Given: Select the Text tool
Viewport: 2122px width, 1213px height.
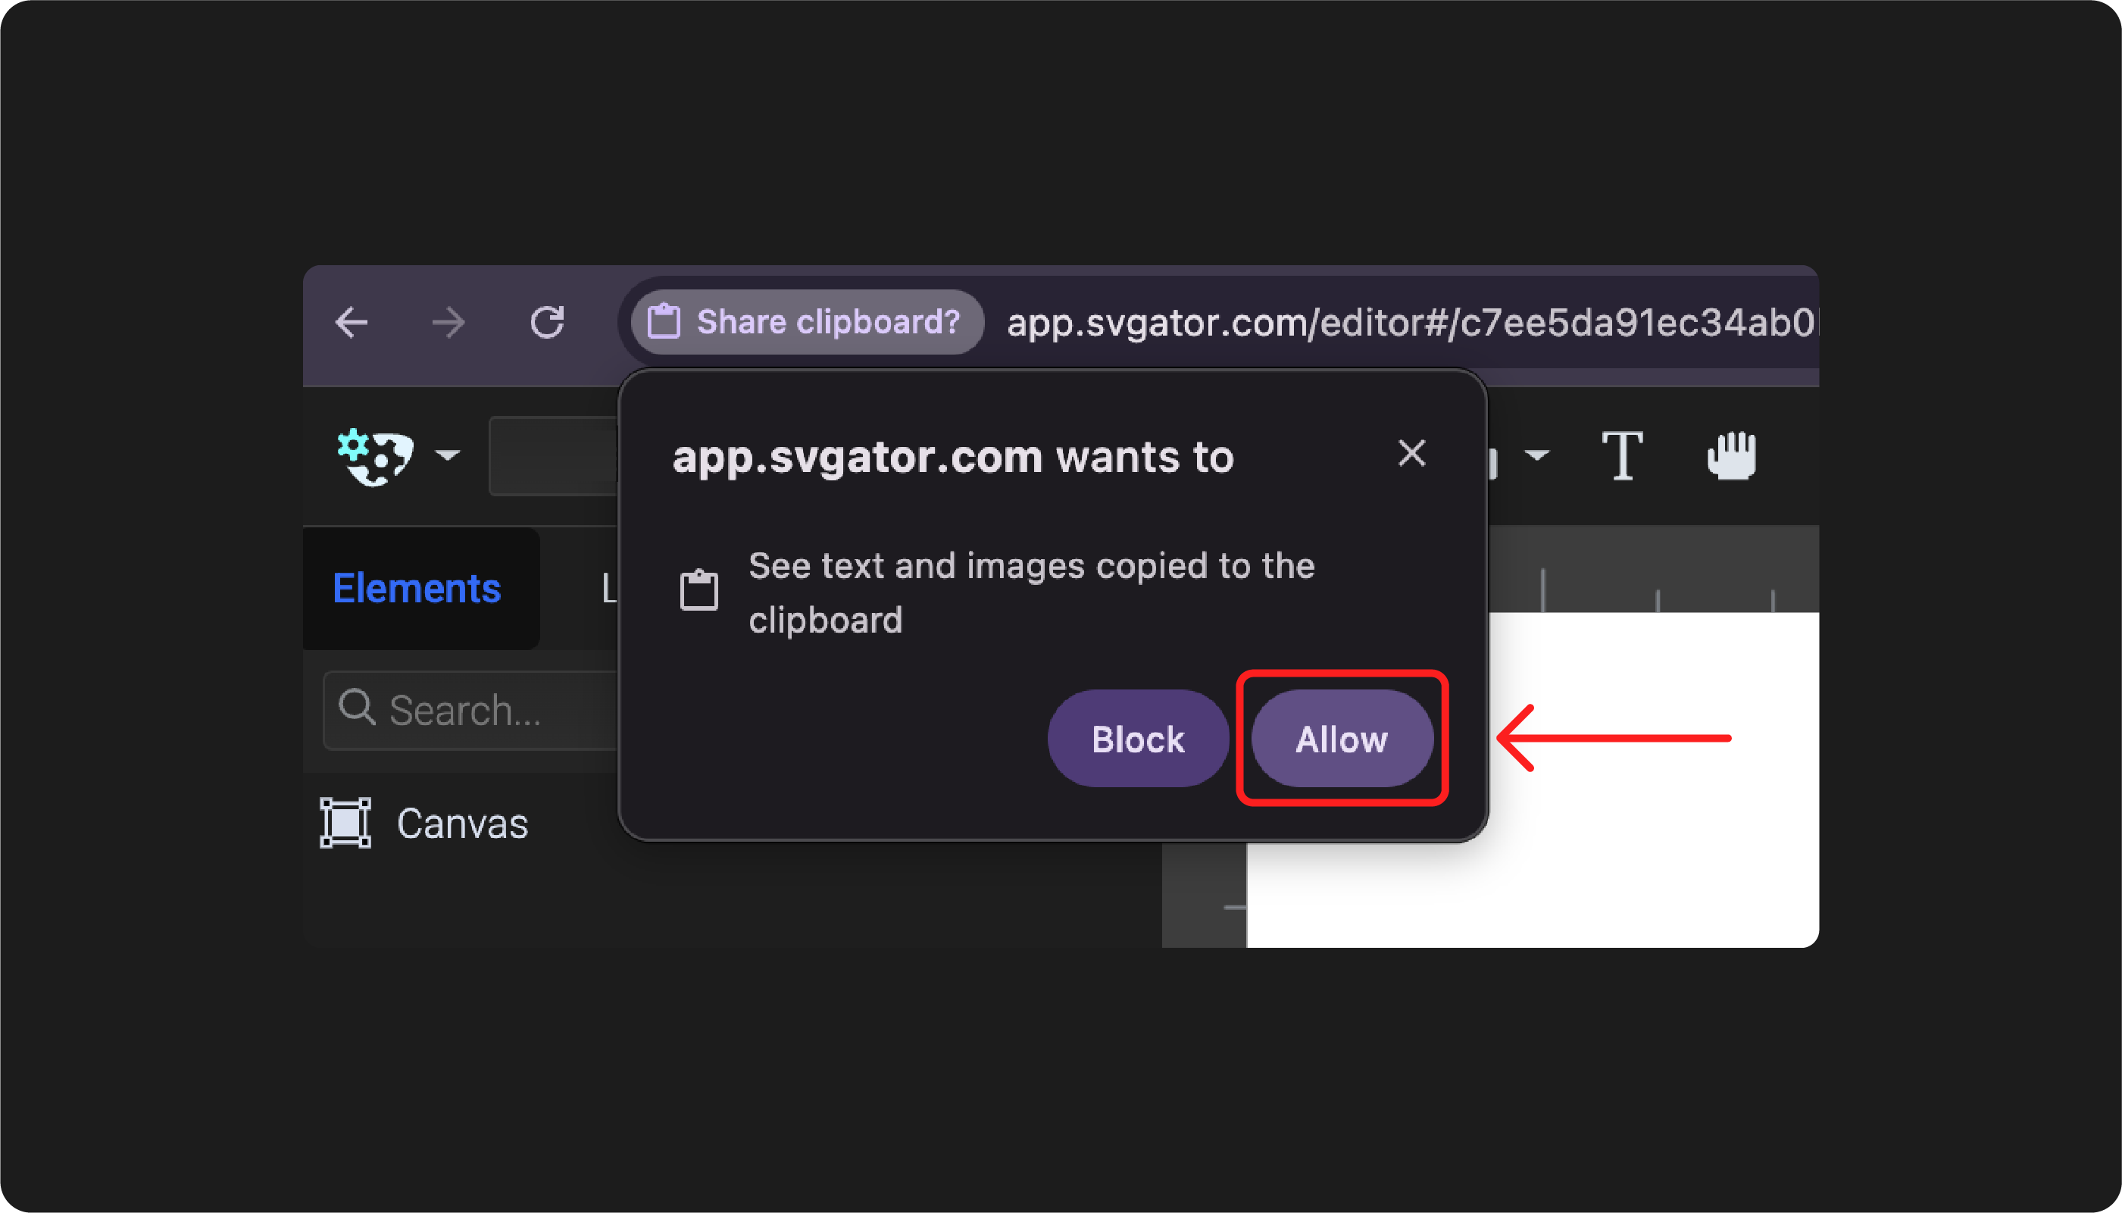Looking at the screenshot, I should pyautogui.click(x=1622, y=455).
